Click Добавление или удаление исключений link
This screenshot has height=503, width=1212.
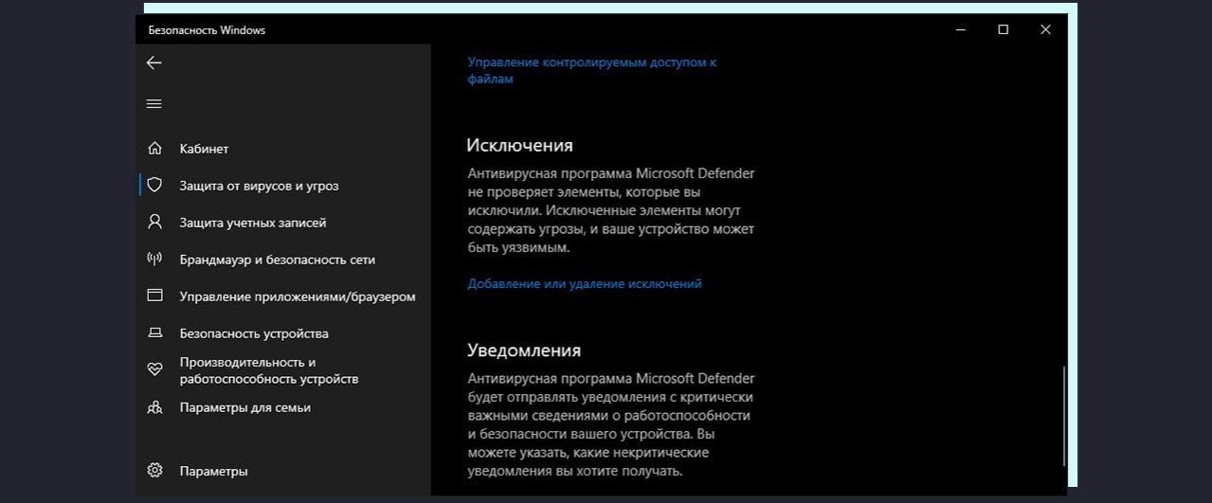(585, 283)
